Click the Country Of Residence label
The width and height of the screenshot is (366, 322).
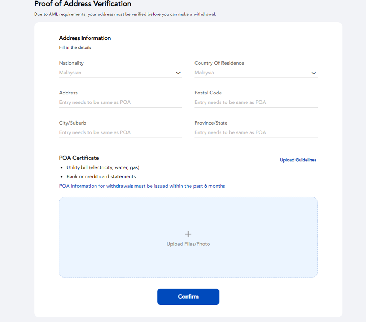pyautogui.click(x=219, y=63)
